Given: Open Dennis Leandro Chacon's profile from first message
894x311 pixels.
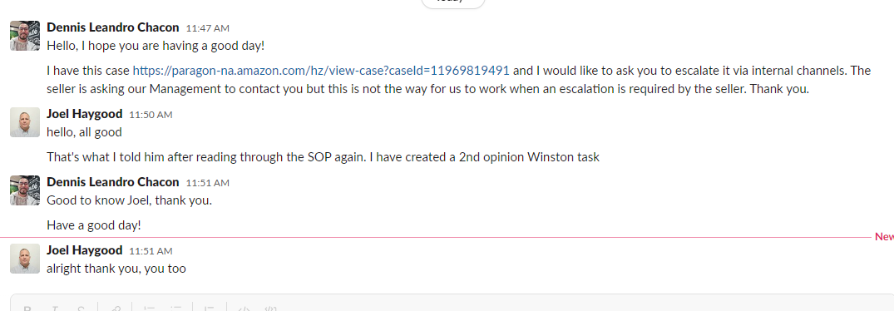Looking at the screenshot, I should [113, 27].
